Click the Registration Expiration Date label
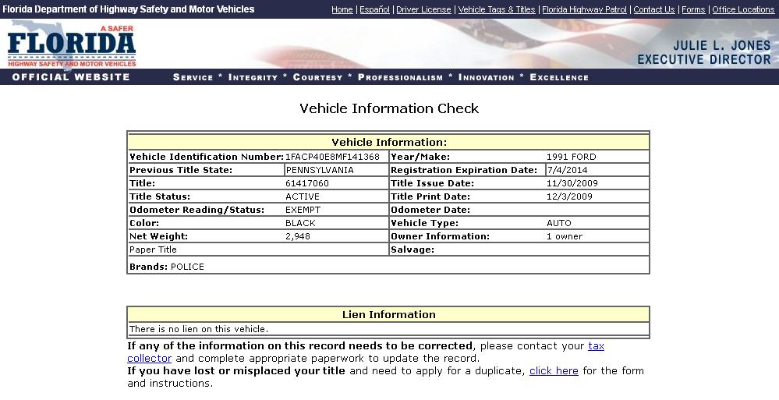Viewport: 779px width, 400px height. (x=464, y=170)
